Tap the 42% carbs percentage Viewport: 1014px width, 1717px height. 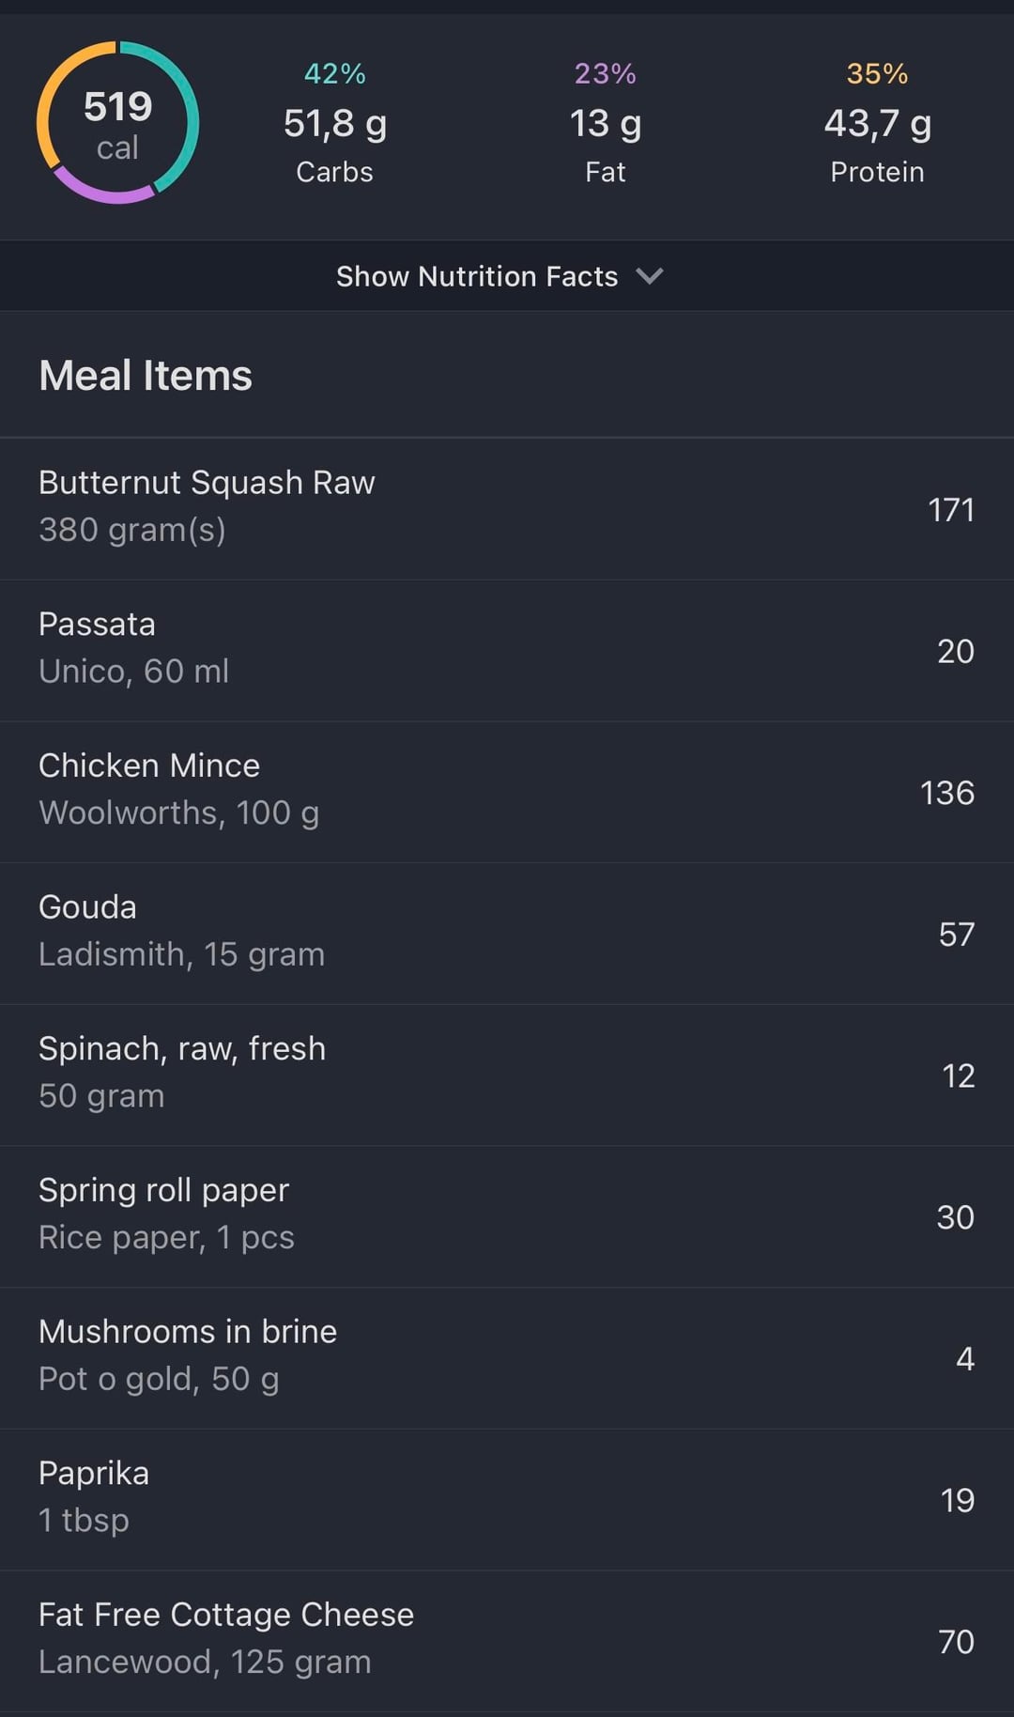335,73
